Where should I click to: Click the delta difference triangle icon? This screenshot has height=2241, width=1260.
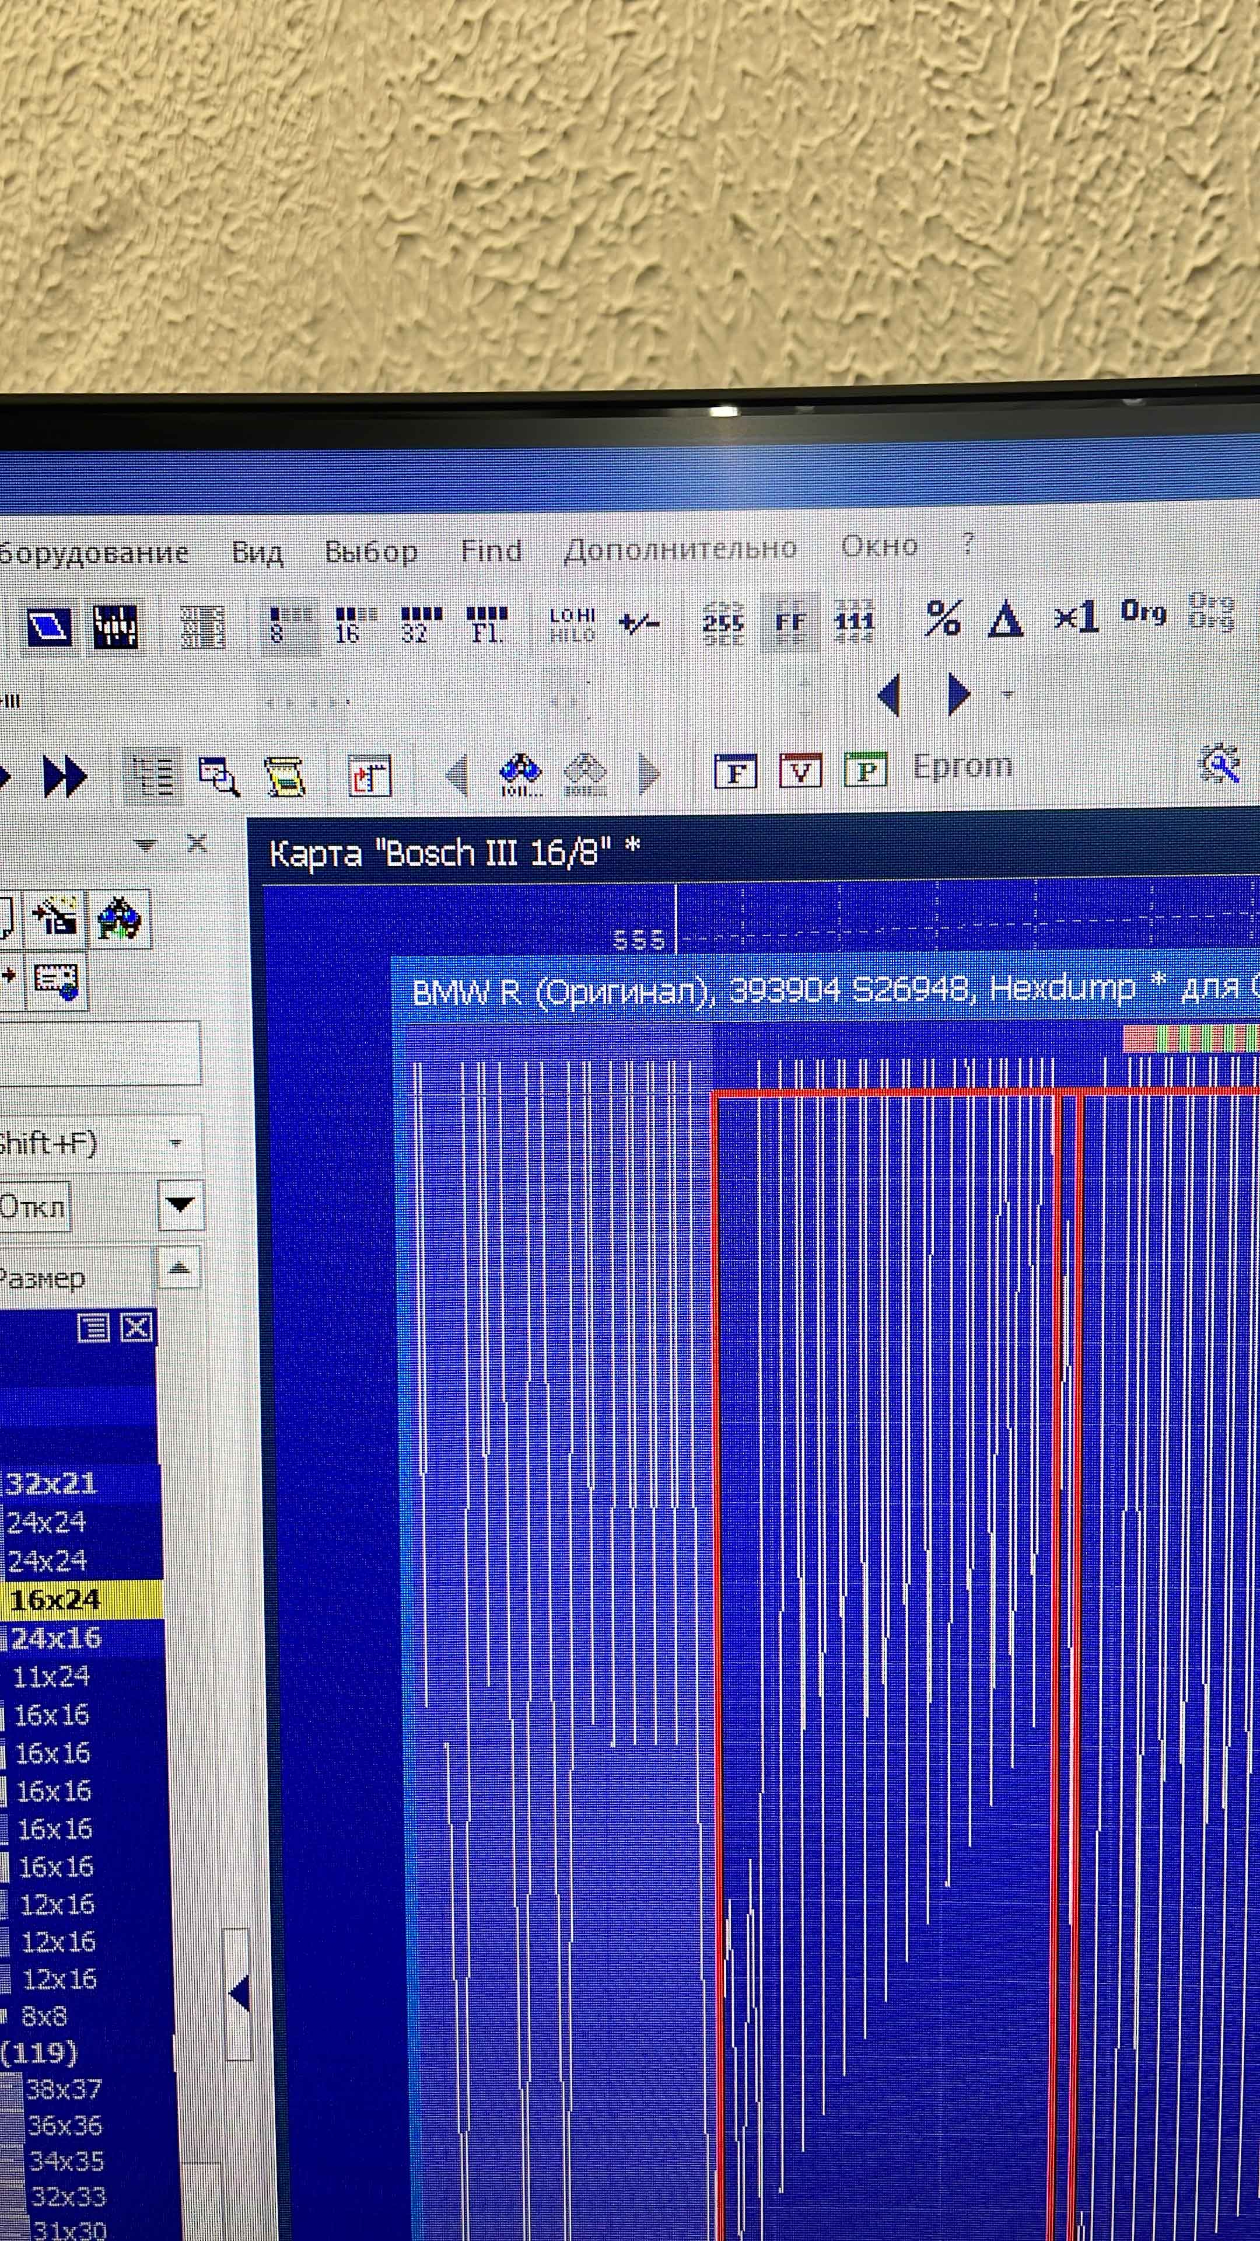[1006, 619]
